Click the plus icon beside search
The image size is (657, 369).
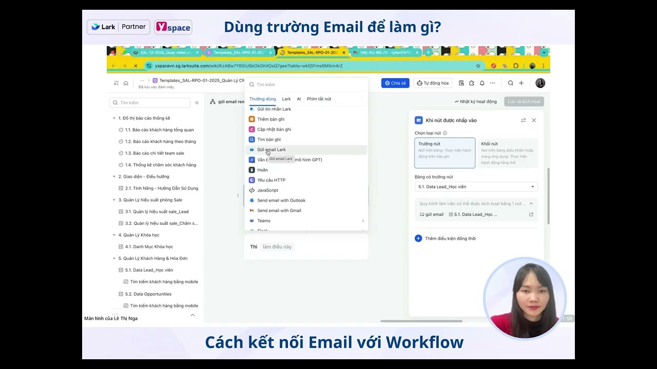[521, 83]
